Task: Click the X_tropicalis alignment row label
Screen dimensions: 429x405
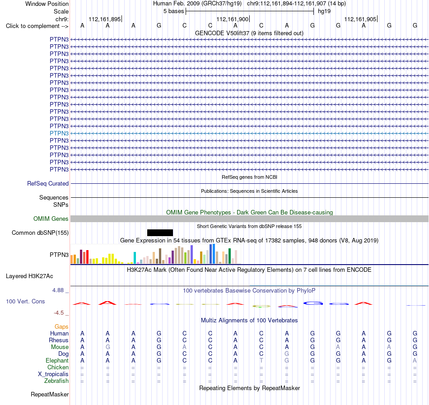Action: [53, 374]
